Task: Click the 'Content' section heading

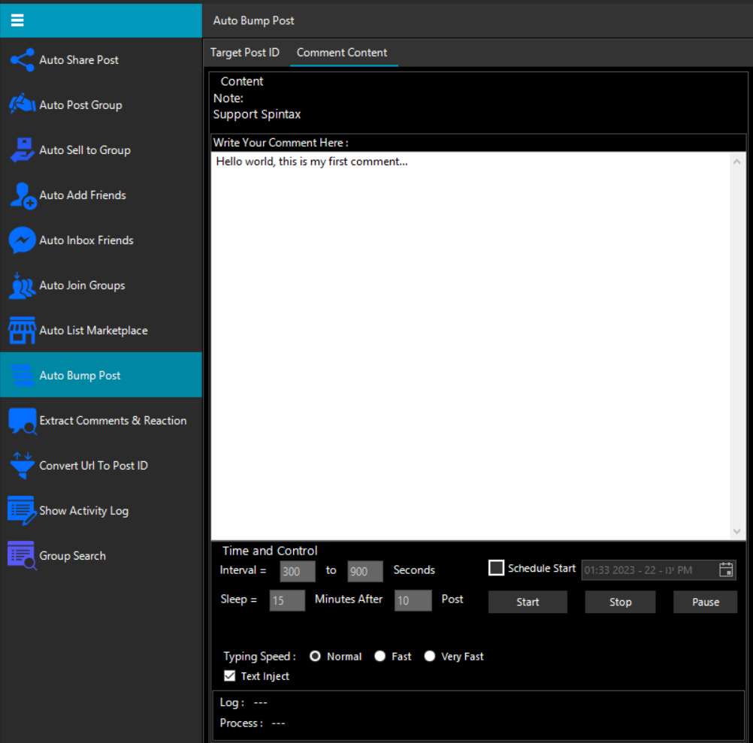Action: click(x=241, y=81)
